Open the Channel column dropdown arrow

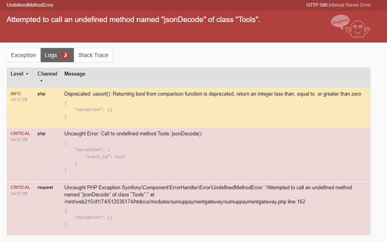(x=41, y=81)
